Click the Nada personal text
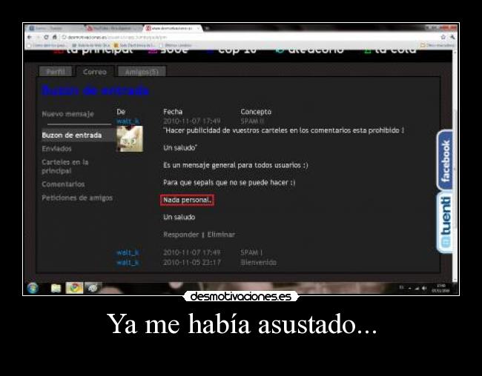This screenshot has height=376, width=482. [187, 200]
